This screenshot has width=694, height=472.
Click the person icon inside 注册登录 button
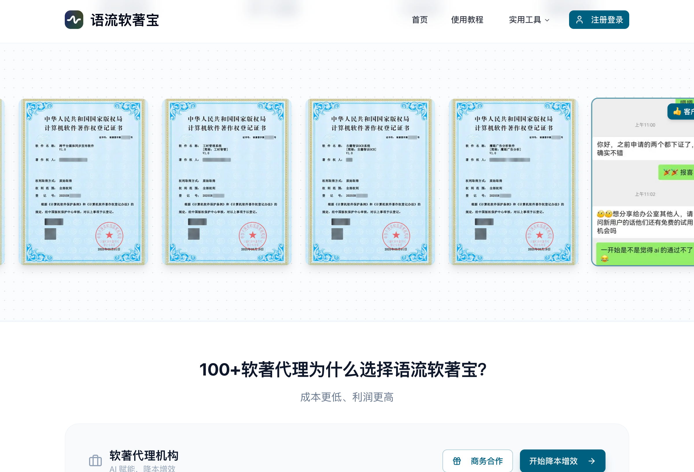(580, 20)
